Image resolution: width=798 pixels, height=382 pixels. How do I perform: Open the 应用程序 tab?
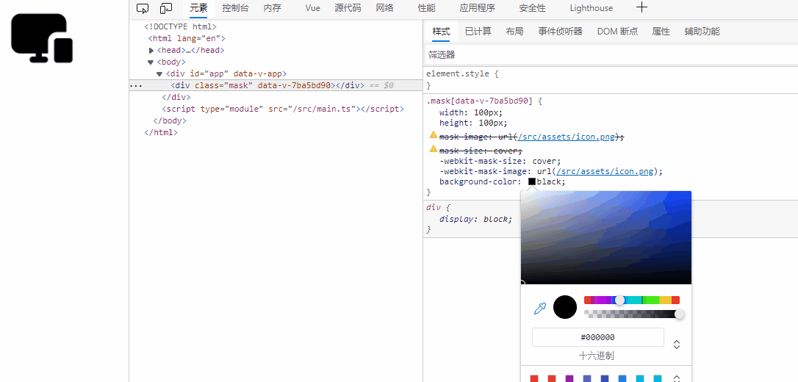click(477, 8)
